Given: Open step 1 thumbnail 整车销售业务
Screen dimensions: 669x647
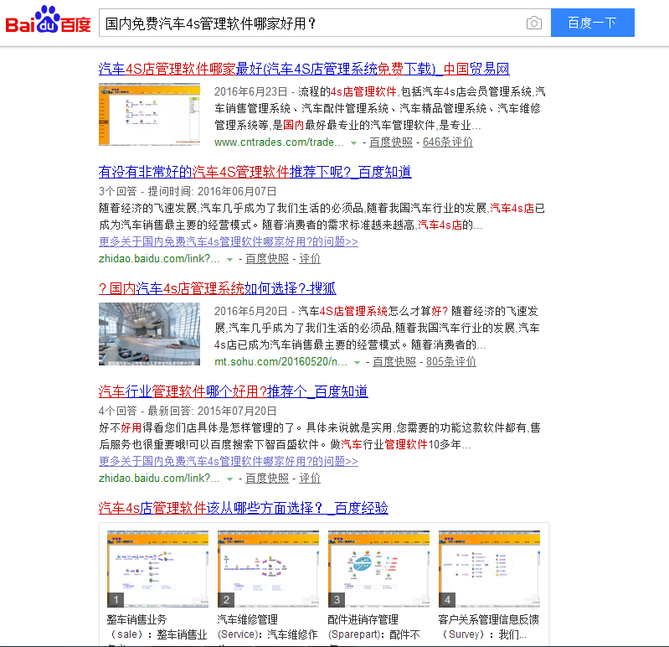Looking at the screenshot, I should click(157, 569).
